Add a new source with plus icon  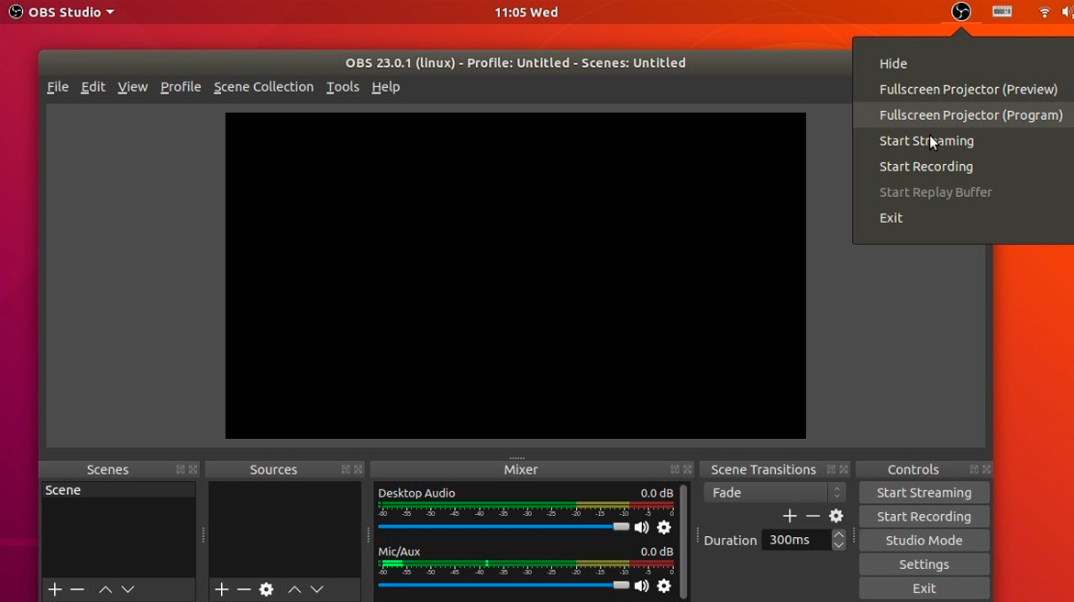pos(221,589)
